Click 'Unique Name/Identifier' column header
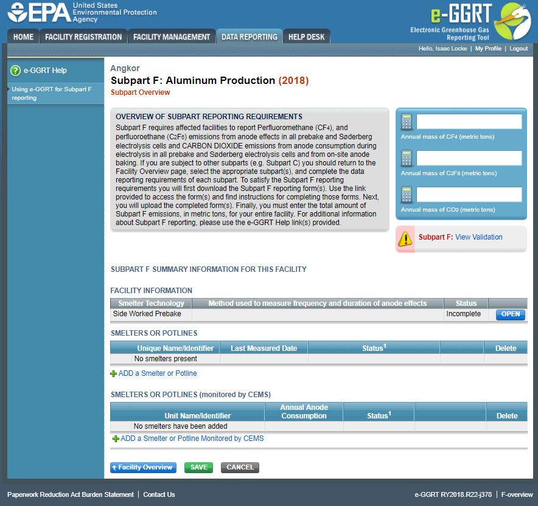This screenshot has width=538, height=506. pos(175,348)
